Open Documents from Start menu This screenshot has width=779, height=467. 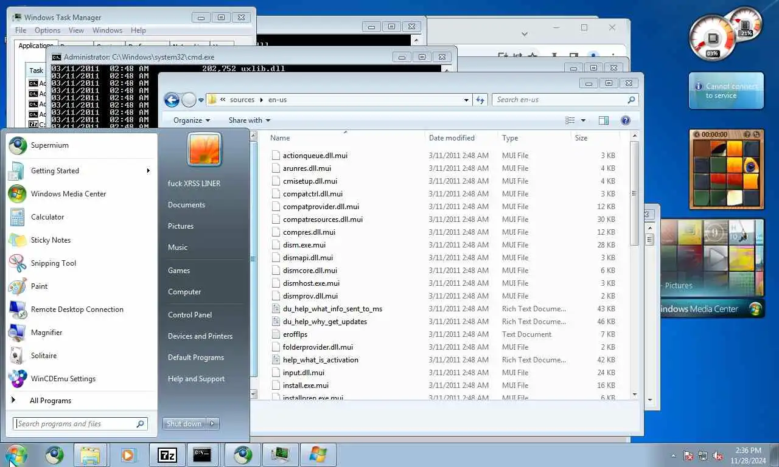coord(186,205)
